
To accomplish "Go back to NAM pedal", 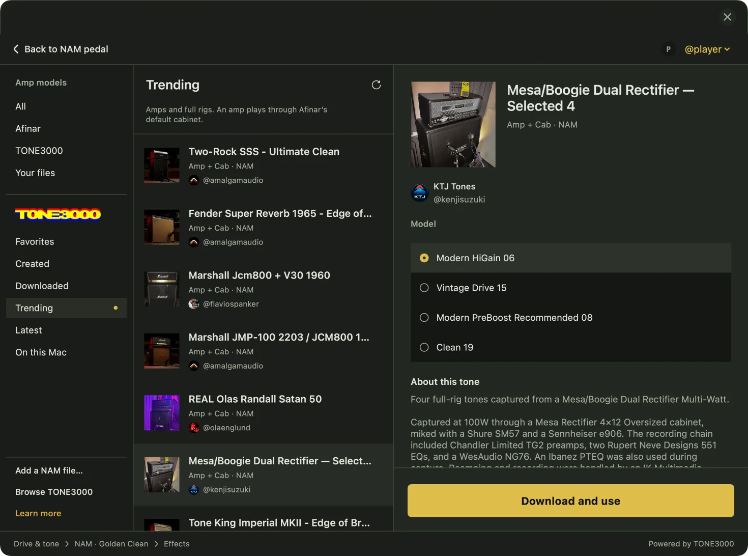I will coord(61,49).
